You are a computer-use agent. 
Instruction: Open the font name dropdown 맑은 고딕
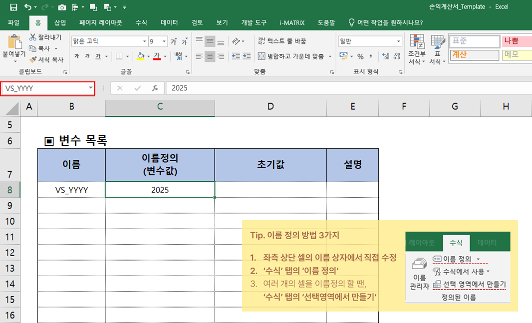[145, 41]
